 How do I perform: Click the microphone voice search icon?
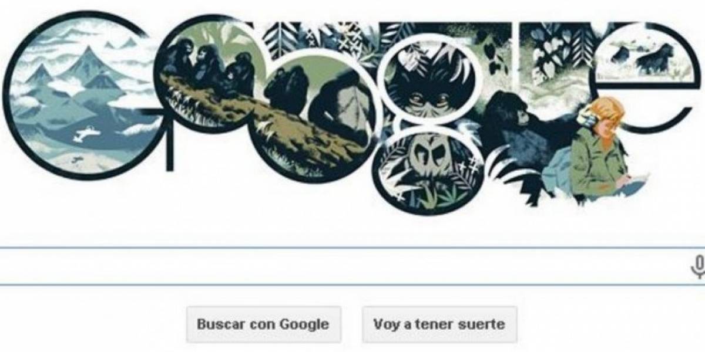point(699,267)
